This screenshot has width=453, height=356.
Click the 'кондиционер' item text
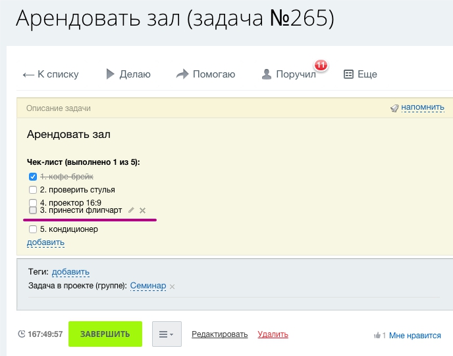tap(69, 229)
